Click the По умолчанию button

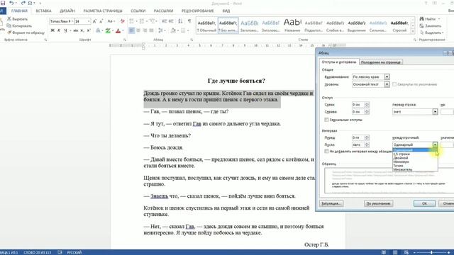point(378,203)
